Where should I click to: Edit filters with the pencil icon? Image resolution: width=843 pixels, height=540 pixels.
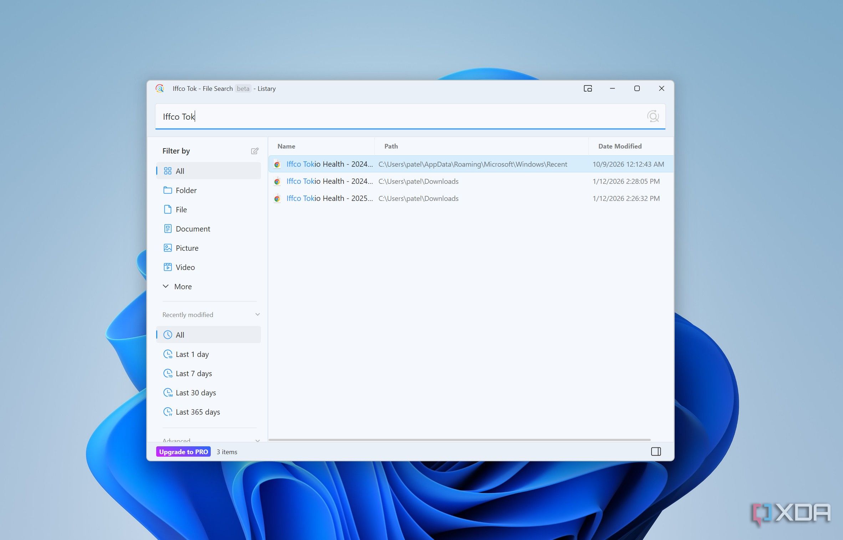(x=255, y=151)
